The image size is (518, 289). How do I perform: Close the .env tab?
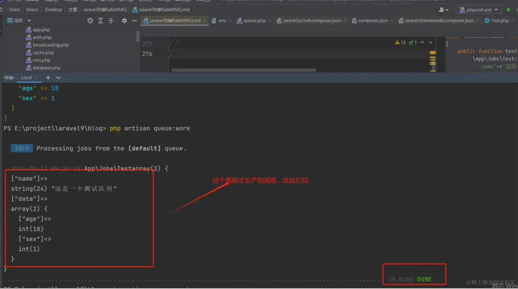(230, 21)
